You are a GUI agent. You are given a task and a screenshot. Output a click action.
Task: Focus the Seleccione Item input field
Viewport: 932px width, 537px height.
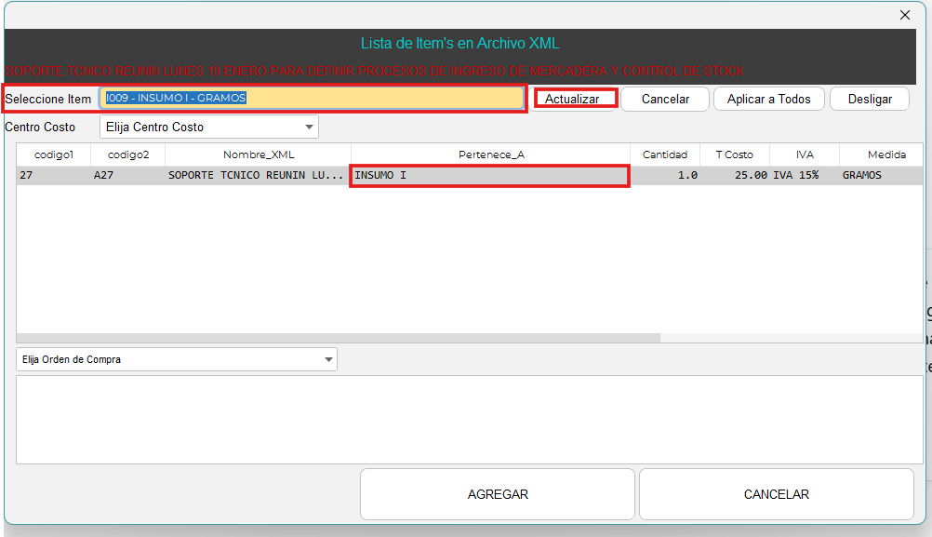(312, 98)
